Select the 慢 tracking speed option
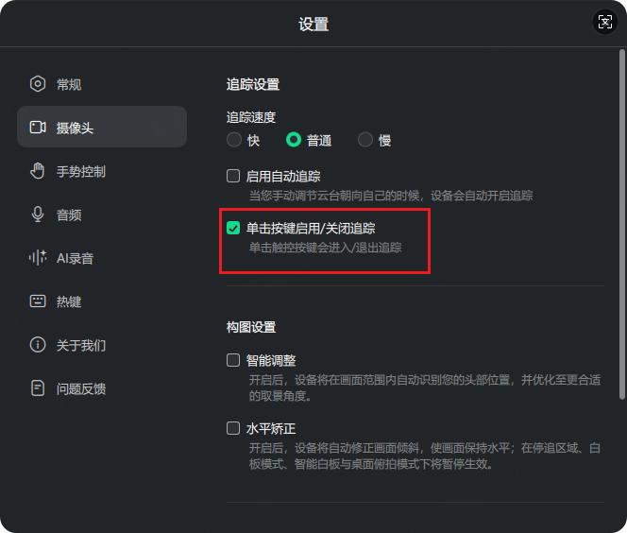The width and height of the screenshot is (627, 533). coord(365,140)
